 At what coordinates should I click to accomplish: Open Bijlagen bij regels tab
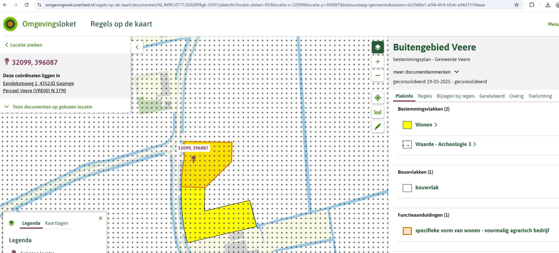point(455,96)
